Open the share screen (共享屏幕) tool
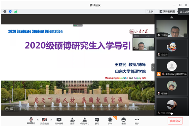The height and width of the screenshot is (127, 190). pos(59,121)
